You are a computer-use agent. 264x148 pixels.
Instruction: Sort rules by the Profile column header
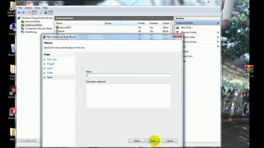click(142, 23)
